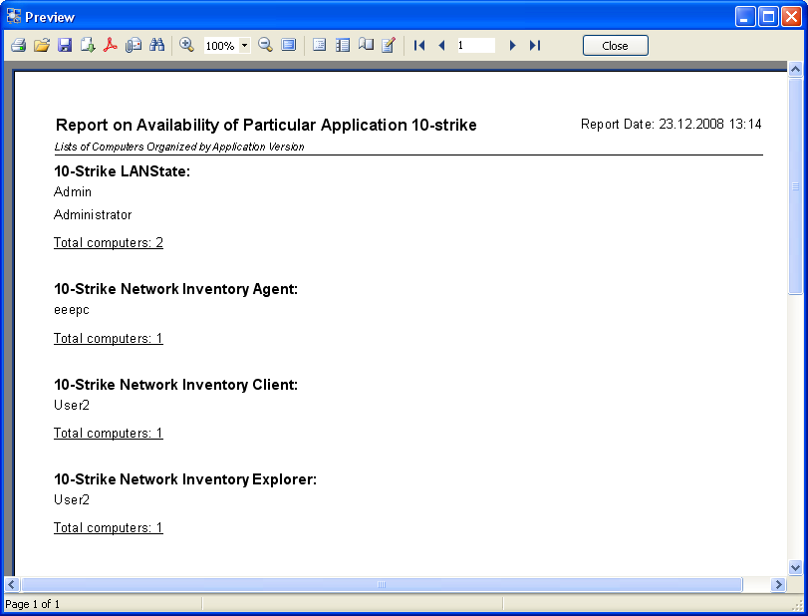
Task: Jump to the last page
Action: pos(535,46)
